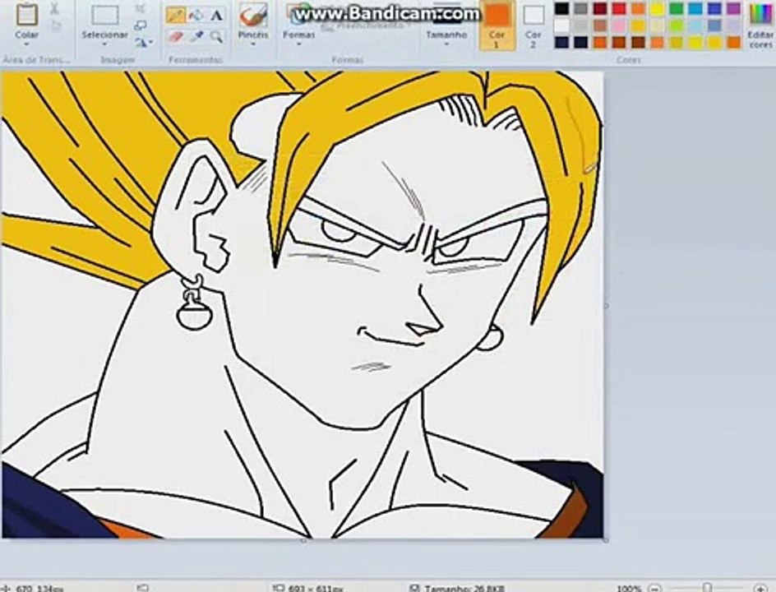Screen dimensions: 776x592
Task: Activate the Cor 1 foreground color button
Action: point(497,25)
